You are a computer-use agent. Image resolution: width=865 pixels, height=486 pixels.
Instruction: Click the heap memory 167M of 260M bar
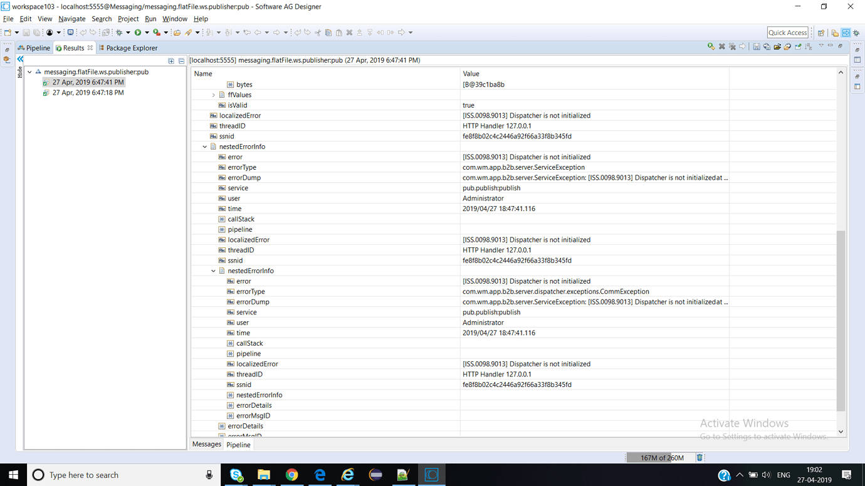(661, 458)
